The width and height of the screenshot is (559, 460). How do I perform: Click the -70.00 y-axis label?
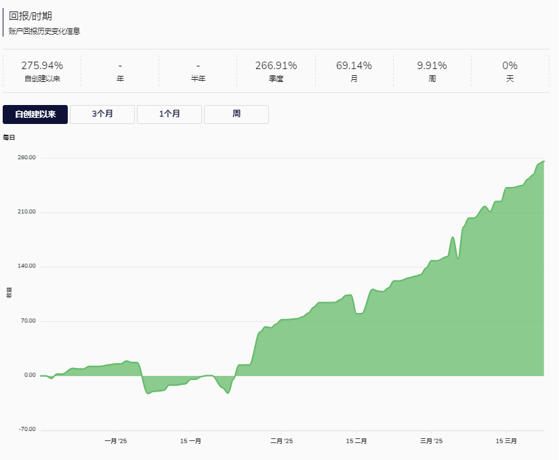pos(27,429)
